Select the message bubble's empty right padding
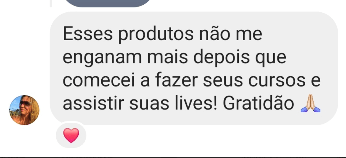Image resolution: width=346 pixels, height=158 pixels. pos(329,68)
